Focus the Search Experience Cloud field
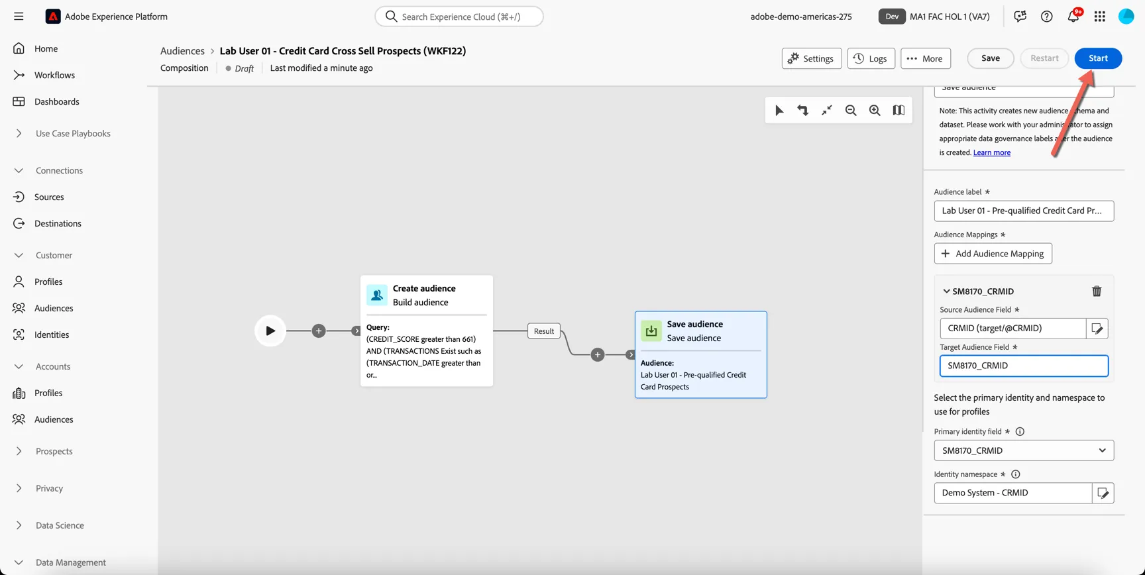1145x575 pixels. pos(459,17)
